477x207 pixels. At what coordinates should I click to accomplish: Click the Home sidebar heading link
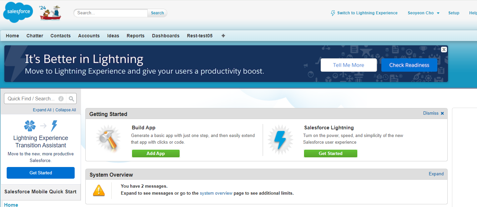[x=11, y=205]
